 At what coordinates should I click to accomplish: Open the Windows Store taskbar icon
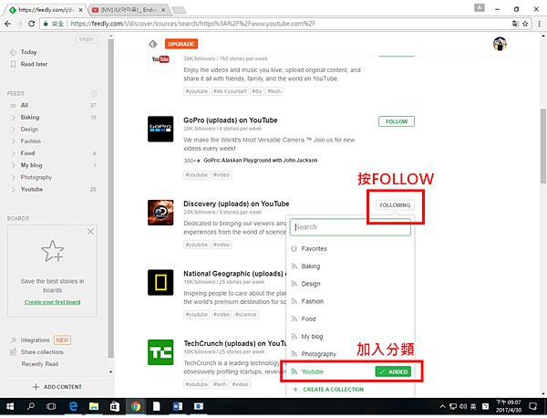pyautogui.click(x=115, y=406)
